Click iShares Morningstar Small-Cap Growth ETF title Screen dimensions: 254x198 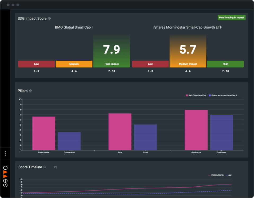click(x=188, y=27)
